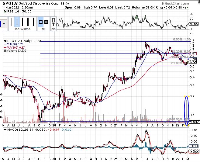The width and height of the screenshot is (200, 162).
Task: Click the 0.97 price tag on axis
Action: click(x=193, y=53)
